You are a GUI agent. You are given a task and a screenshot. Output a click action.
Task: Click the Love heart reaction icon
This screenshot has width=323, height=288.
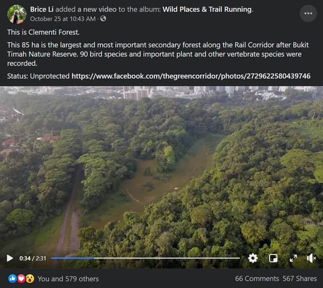coord(21,278)
